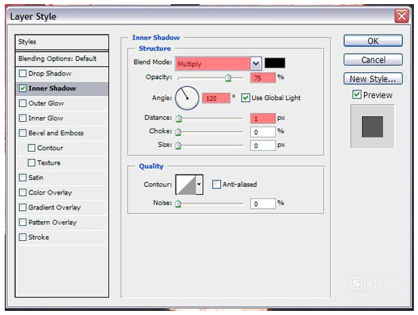Select the Stroke style label
The height and width of the screenshot is (315, 418).
(39, 237)
